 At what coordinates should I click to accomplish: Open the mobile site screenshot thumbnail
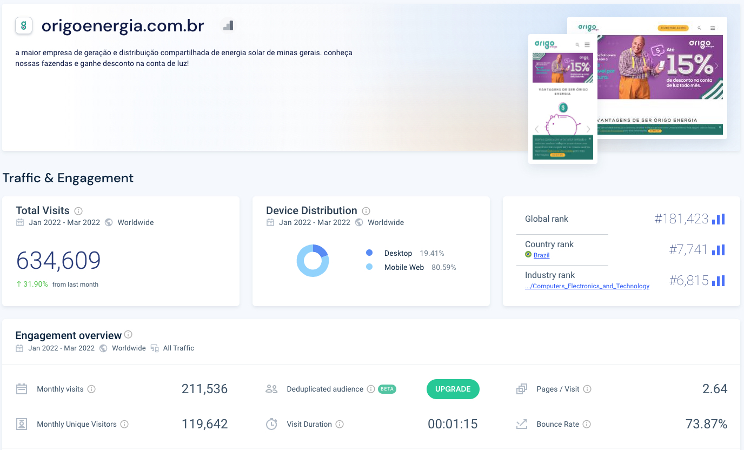(x=563, y=98)
